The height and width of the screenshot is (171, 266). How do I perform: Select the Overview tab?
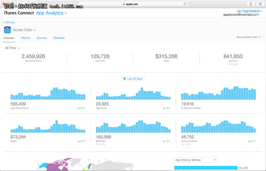point(9,38)
